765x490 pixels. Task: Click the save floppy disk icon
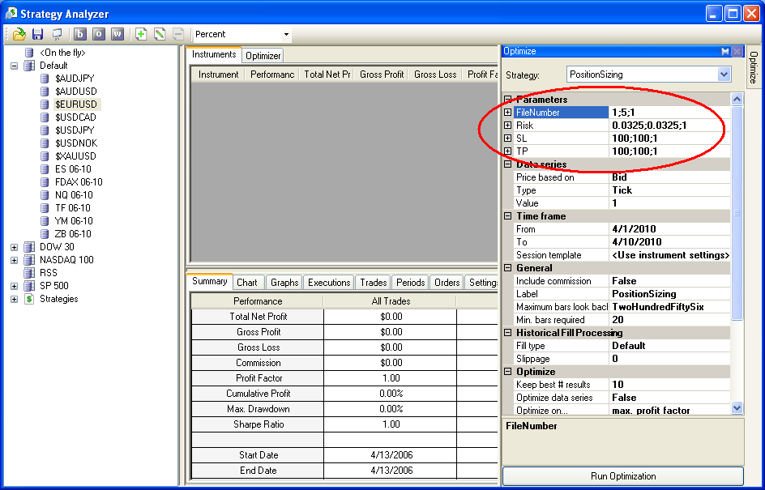[37, 34]
